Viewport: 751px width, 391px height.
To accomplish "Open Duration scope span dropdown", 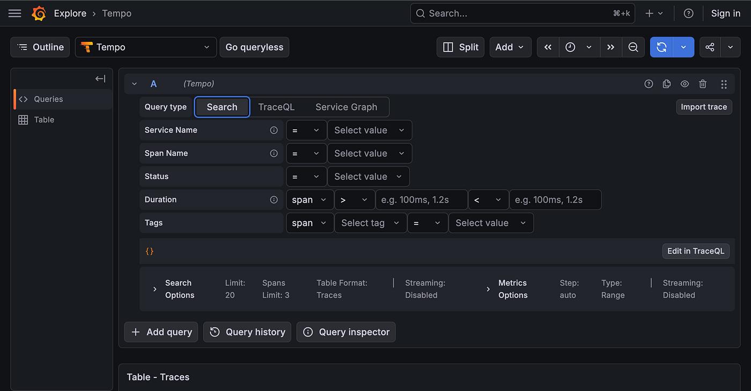I will [310, 200].
